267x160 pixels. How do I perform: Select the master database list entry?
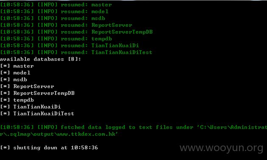click(x=23, y=66)
